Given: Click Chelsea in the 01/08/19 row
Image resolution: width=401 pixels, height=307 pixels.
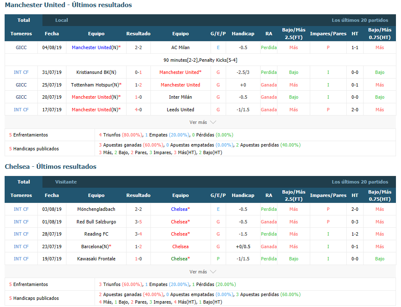Looking at the screenshot, I should (x=180, y=222).
